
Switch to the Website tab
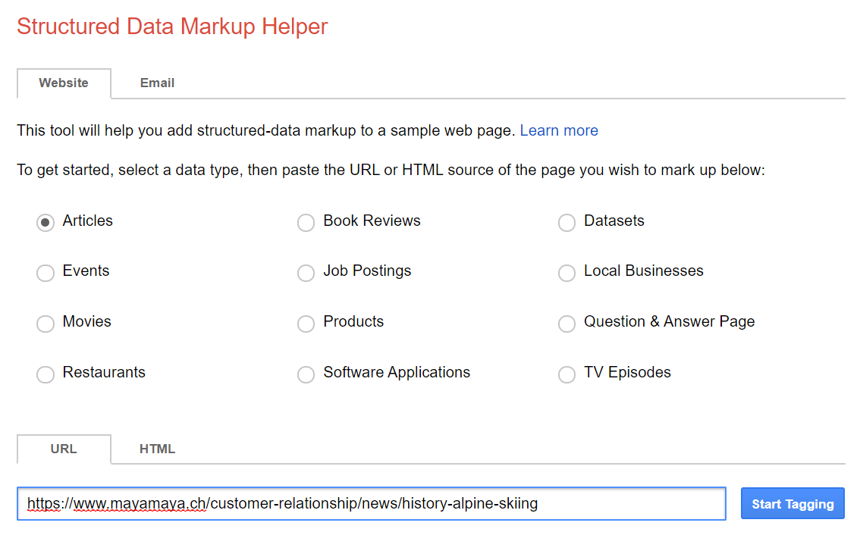(x=64, y=83)
